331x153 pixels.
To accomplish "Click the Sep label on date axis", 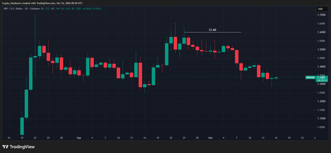I will point(79,138).
